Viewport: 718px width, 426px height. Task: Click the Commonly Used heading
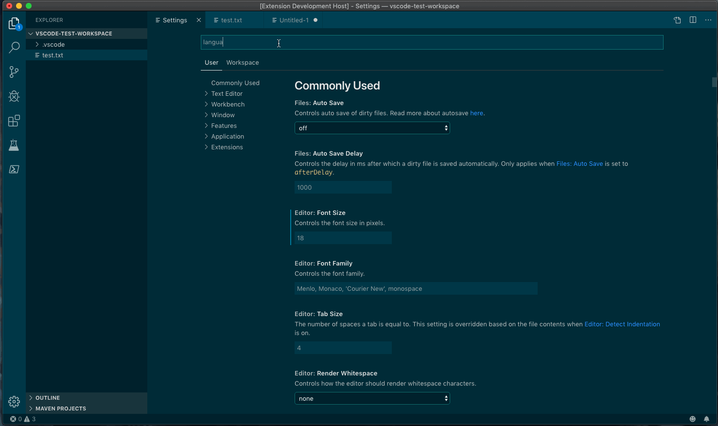pyautogui.click(x=337, y=86)
